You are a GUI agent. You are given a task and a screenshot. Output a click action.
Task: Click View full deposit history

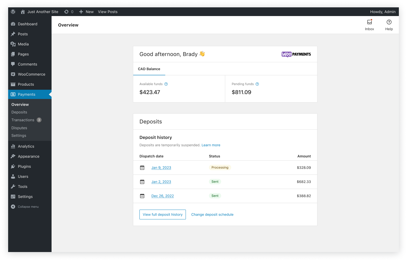point(163,215)
